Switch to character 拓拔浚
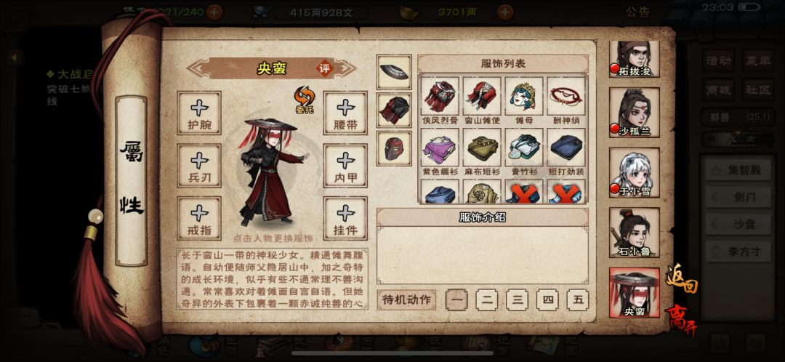785x362 pixels. coord(635,59)
